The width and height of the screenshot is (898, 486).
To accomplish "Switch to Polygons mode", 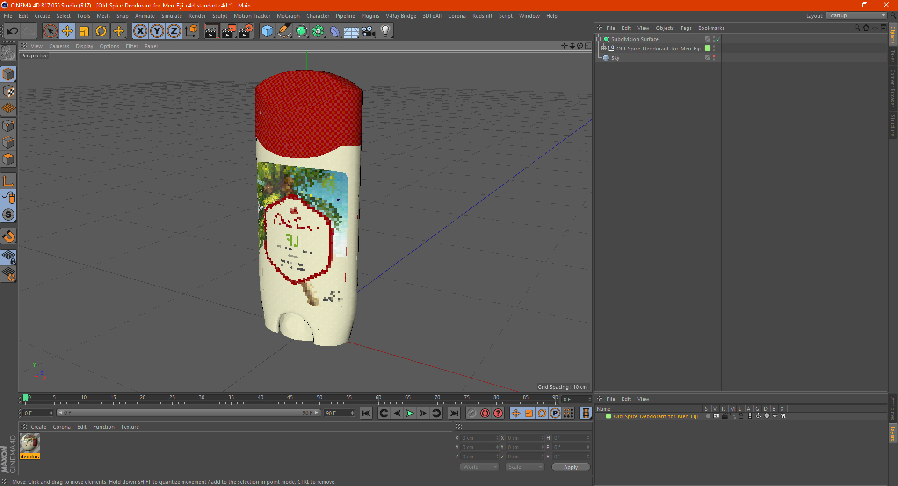I will point(8,159).
